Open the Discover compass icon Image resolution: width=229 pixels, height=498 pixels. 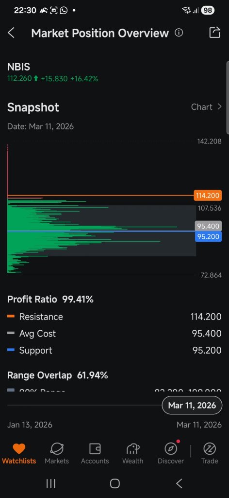point(171,449)
